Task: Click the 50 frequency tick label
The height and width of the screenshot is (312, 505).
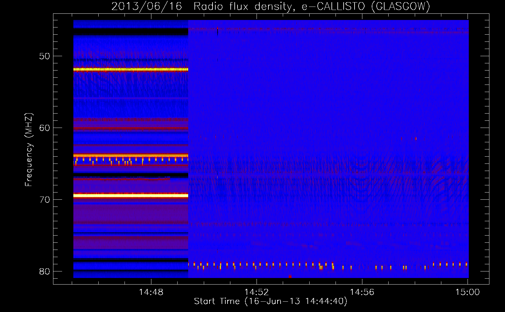Action: point(45,56)
